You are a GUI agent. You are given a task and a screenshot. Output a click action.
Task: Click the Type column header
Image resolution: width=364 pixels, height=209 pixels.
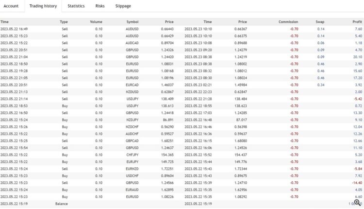coord(64,22)
